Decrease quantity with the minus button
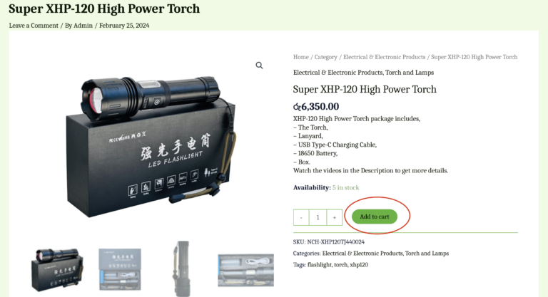The height and width of the screenshot is (297, 548). 301,217
